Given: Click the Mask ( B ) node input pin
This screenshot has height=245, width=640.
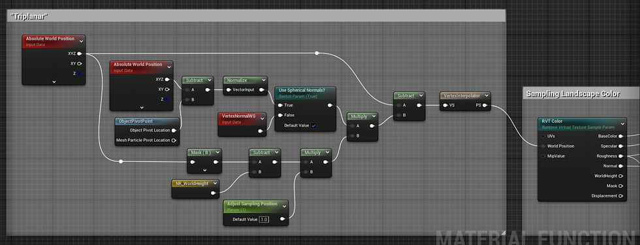Looking at the screenshot, I should pos(193,162).
